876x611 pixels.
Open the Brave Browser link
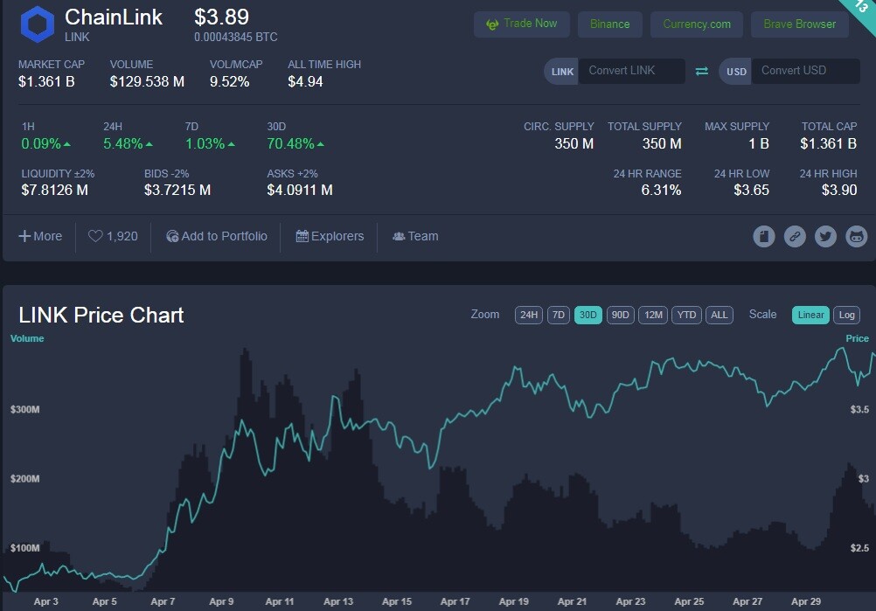click(799, 24)
